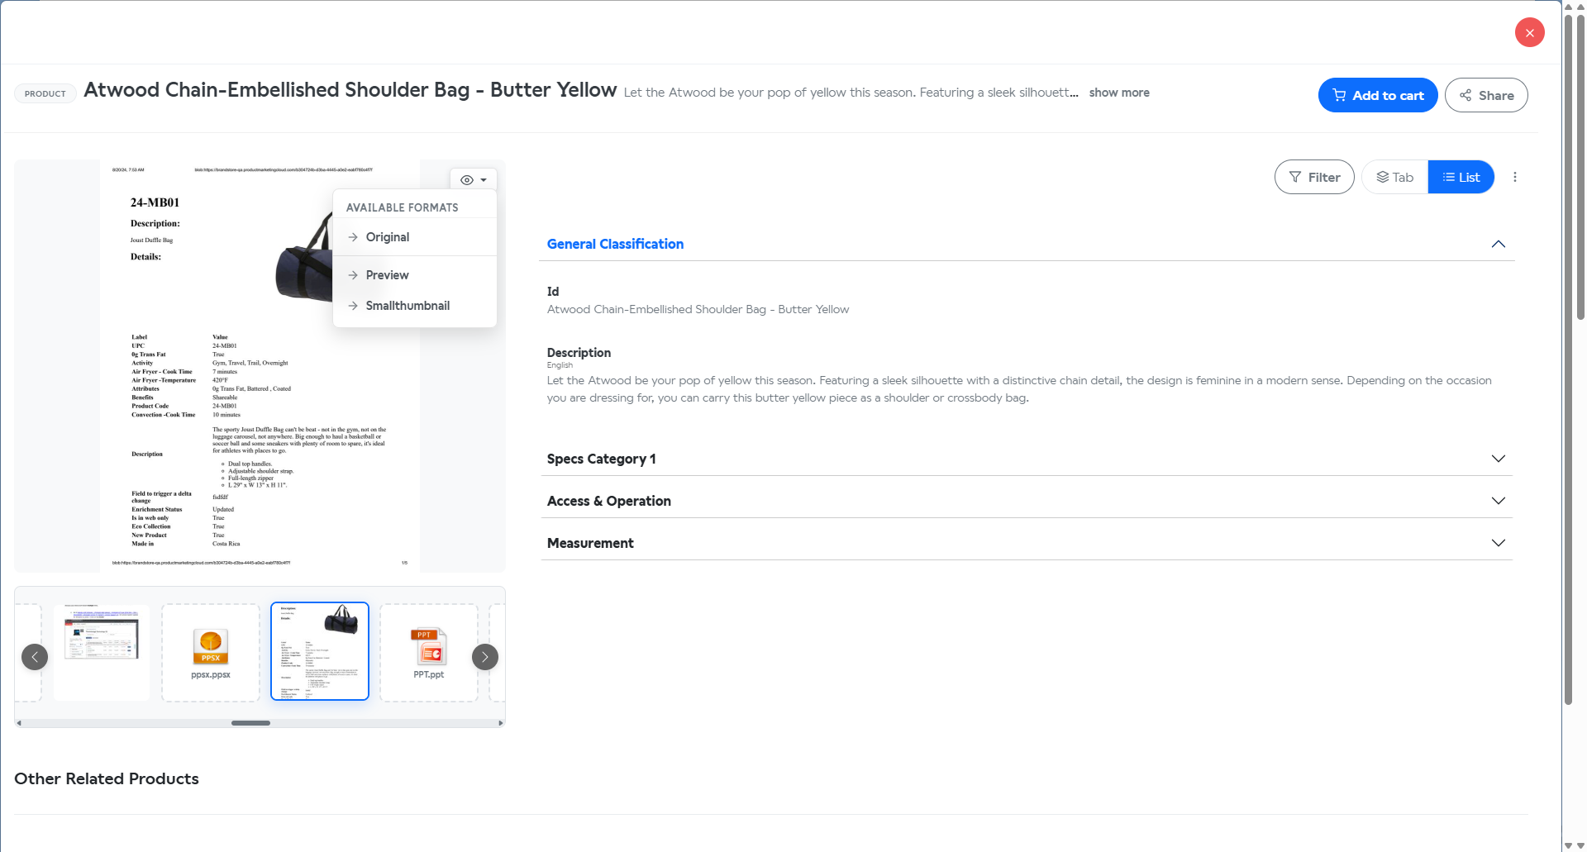
Task: Click the Other Related Products heading
Action: click(x=107, y=778)
